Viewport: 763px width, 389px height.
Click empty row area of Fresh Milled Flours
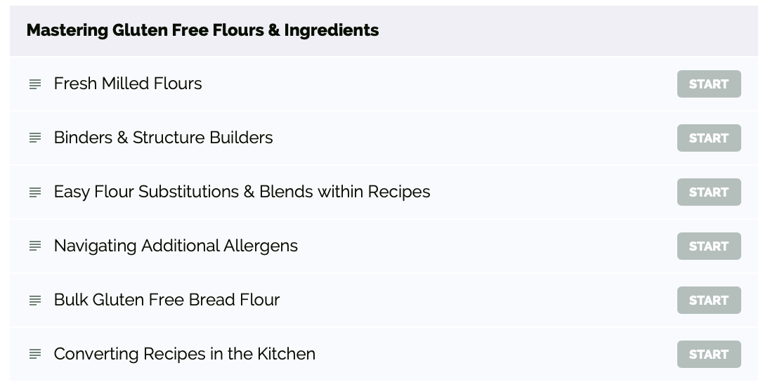[436, 84]
